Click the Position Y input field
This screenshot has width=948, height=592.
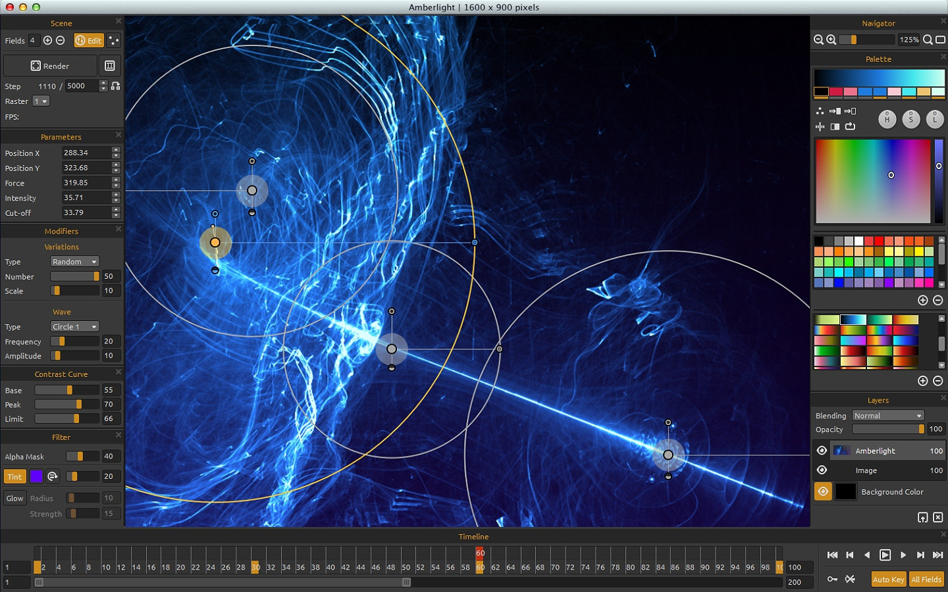click(87, 168)
